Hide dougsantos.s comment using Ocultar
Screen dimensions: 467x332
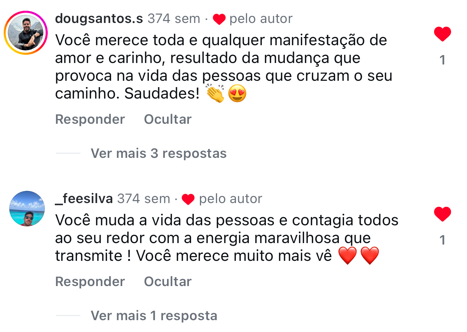tap(168, 119)
